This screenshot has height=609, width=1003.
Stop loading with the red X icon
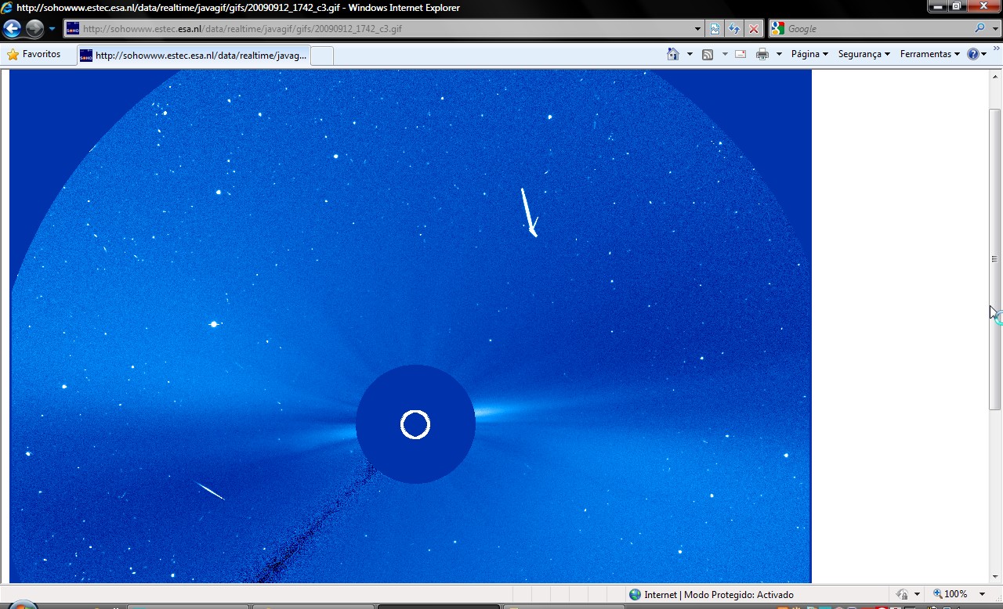pyautogui.click(x=754, y=29)
